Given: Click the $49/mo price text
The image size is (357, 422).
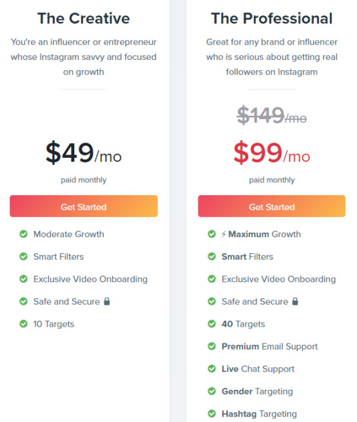Looking at the screenshot, I should point(84,153).
